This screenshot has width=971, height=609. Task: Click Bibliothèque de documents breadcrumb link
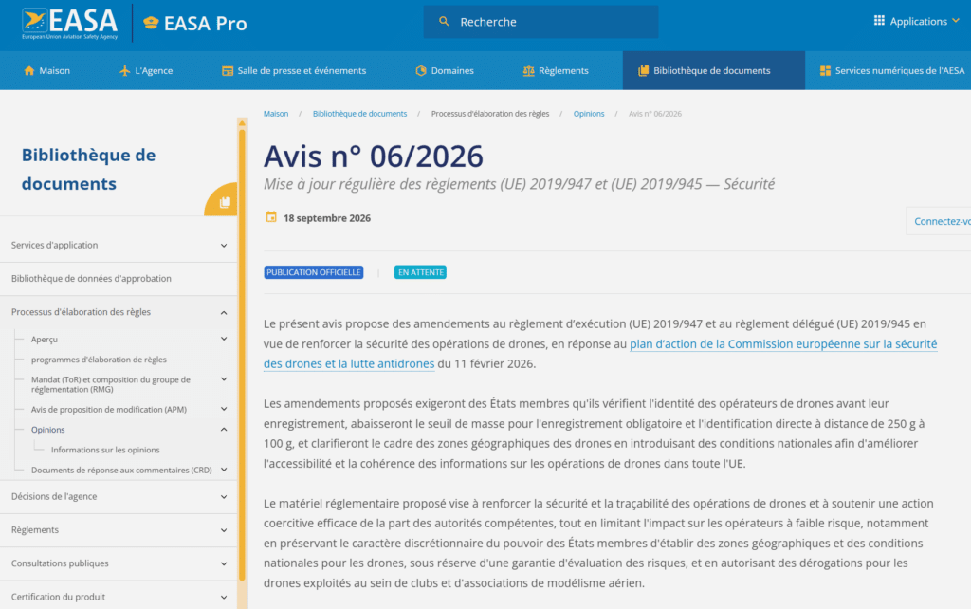tap(359, 114)
